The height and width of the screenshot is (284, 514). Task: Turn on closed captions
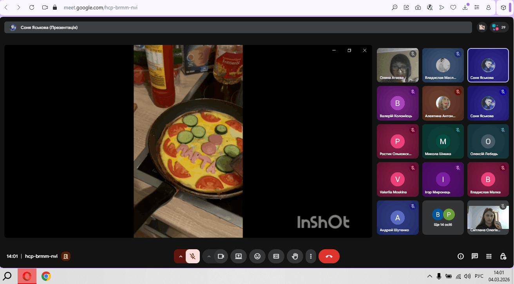click(x=276, y=256)
